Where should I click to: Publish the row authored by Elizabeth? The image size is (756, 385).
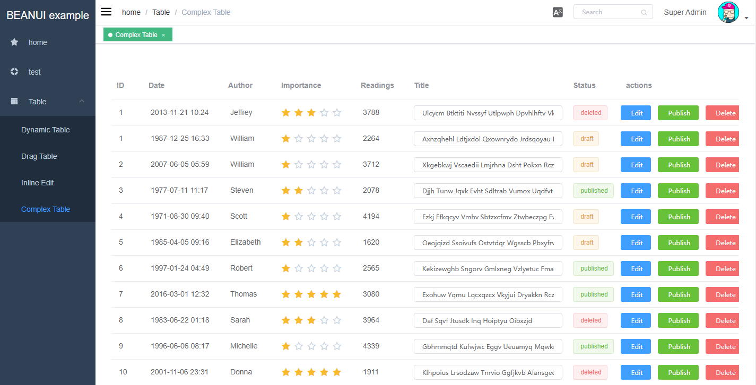pos(678,243)
